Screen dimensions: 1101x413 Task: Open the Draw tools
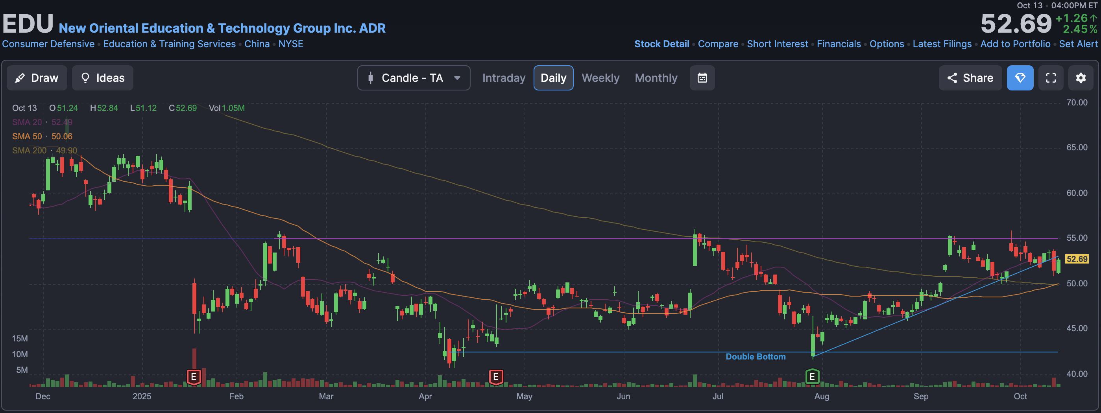tap(37, 78)
